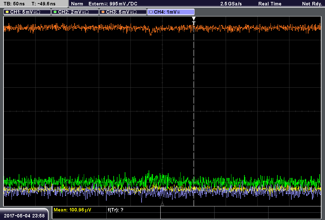Click the 2.5 GSa/s sample rate readout
The width and height of the screenshot is (325, 220).
231,4
